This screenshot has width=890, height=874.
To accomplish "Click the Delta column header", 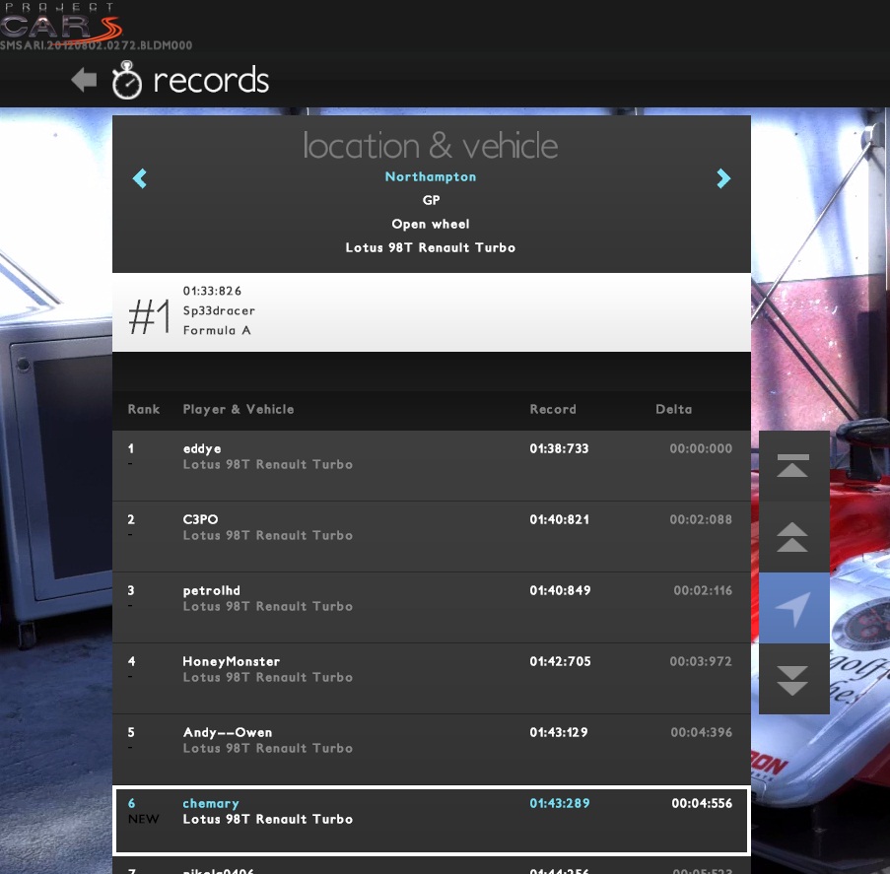I will pos(674,409).
